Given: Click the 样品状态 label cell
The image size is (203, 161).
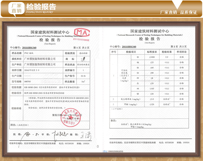Looking at the screenshot, I should tap(70, 65).
